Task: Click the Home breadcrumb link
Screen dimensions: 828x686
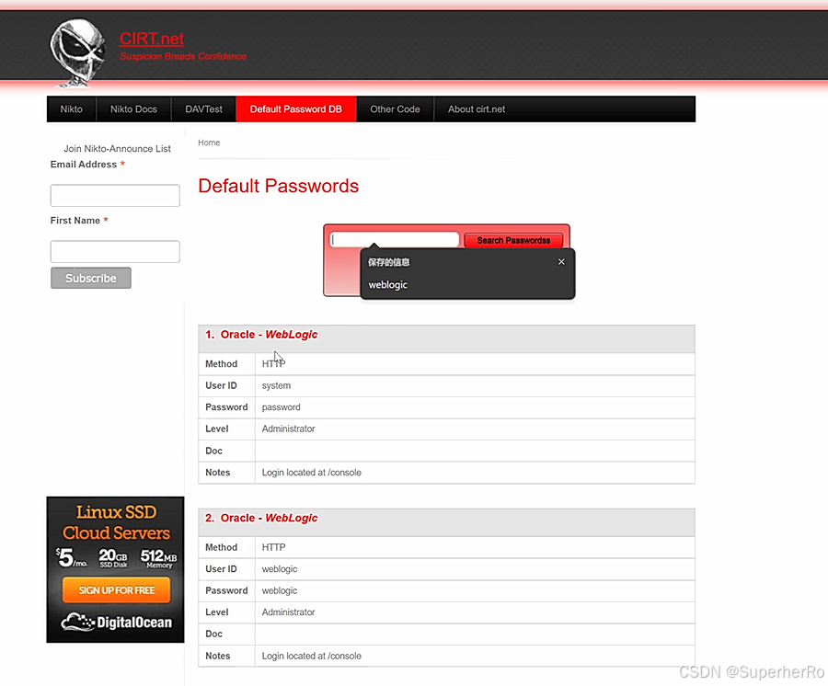Action: [x=209, y=143]
